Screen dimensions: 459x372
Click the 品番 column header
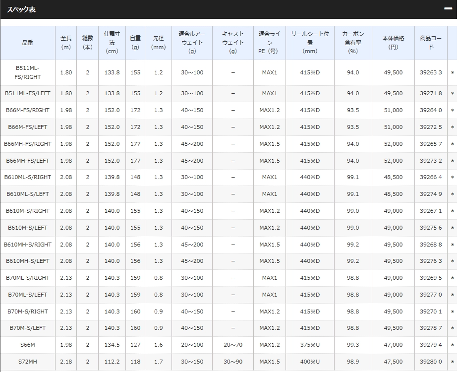[28, 43]
